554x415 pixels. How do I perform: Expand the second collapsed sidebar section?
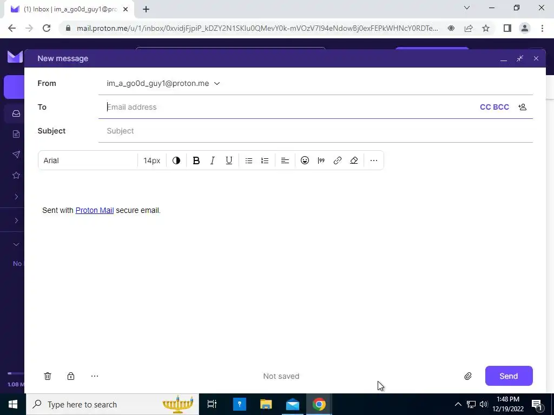(x=16, y=220)
